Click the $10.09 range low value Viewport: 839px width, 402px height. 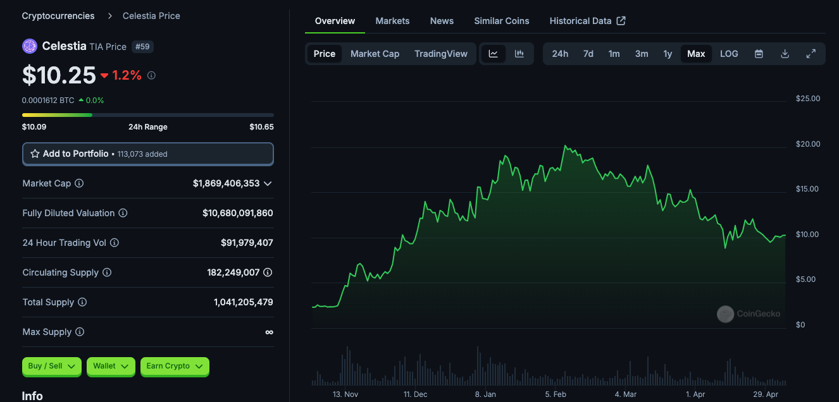(34, 126)
